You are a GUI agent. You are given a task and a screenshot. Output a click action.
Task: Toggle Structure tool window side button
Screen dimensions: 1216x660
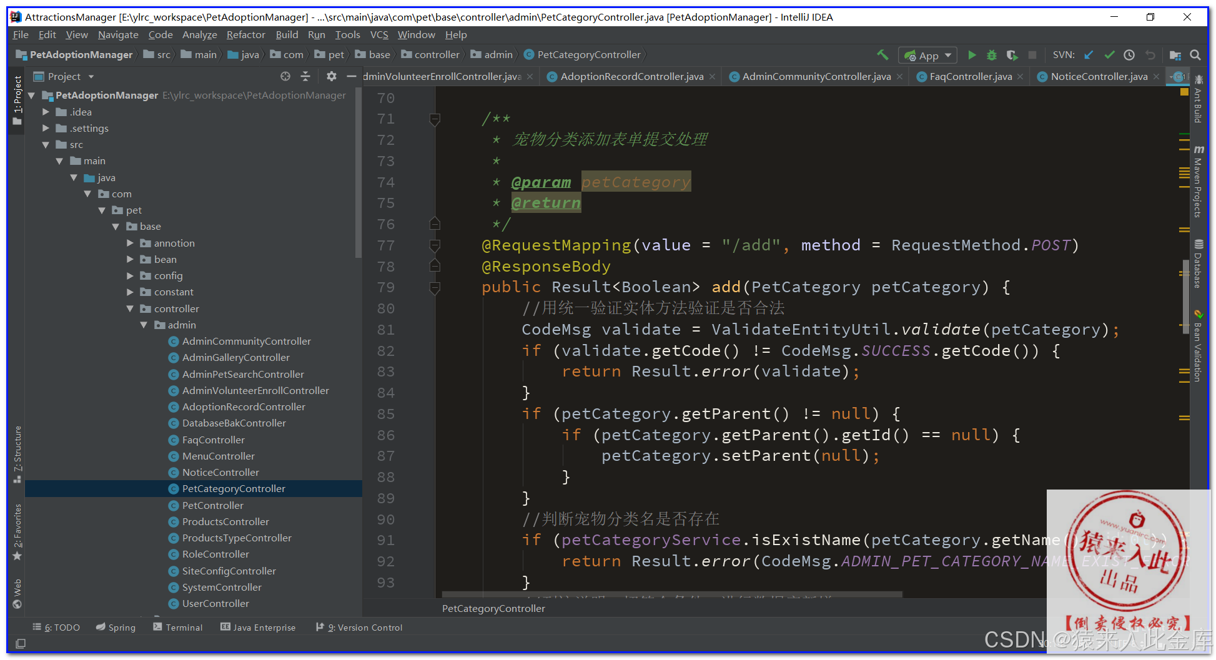coord(17,455)
